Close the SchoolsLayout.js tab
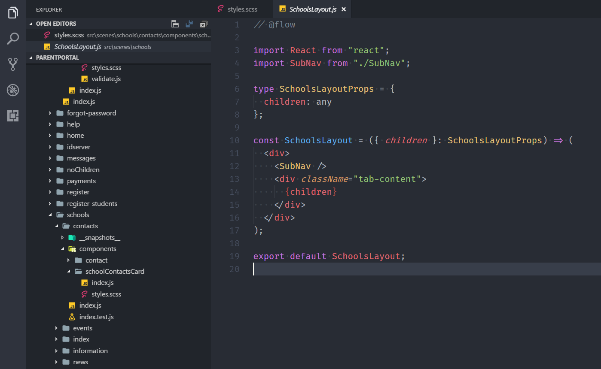The height and width of the screenshot is (369, 601). click(344, 9)
